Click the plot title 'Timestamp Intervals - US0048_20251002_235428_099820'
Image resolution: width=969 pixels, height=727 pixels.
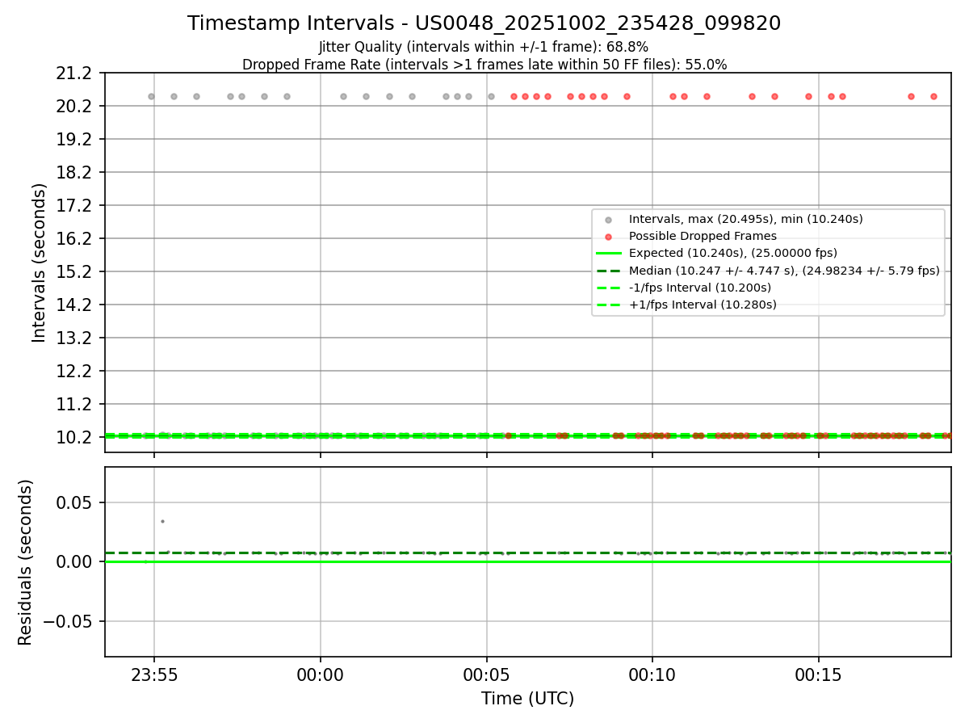click(484, 23)
